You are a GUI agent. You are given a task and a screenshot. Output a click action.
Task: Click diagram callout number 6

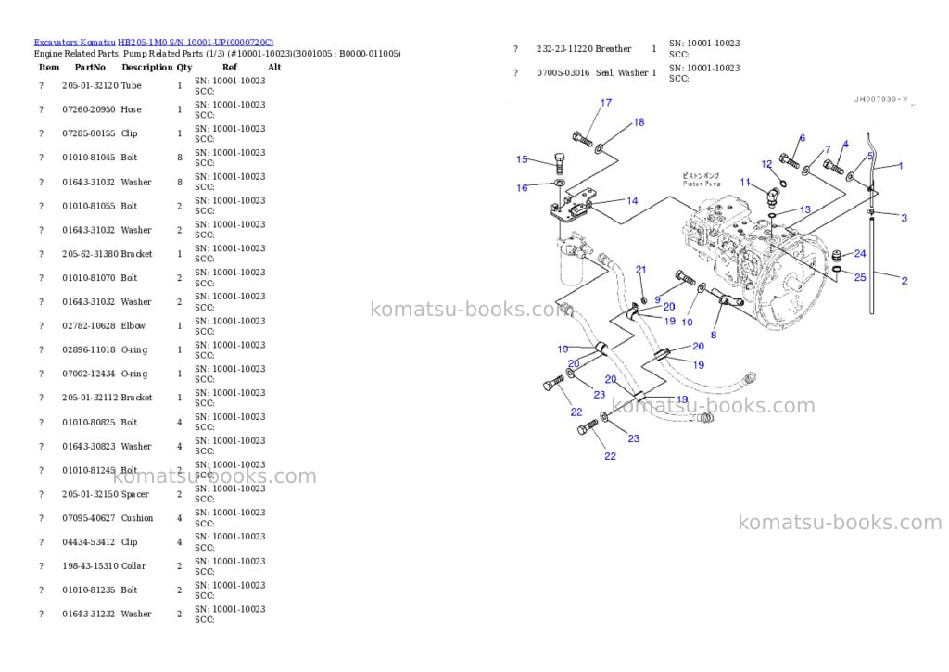tap(803, 138)
